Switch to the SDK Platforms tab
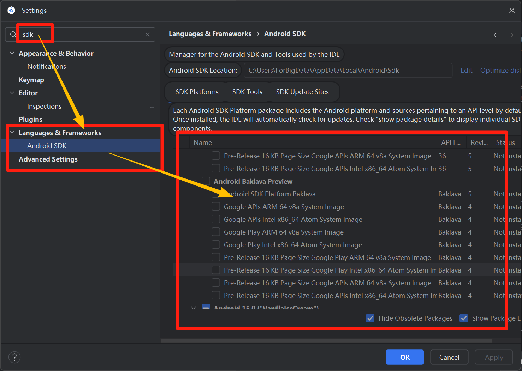522x371 pixels. click(197, 92)
